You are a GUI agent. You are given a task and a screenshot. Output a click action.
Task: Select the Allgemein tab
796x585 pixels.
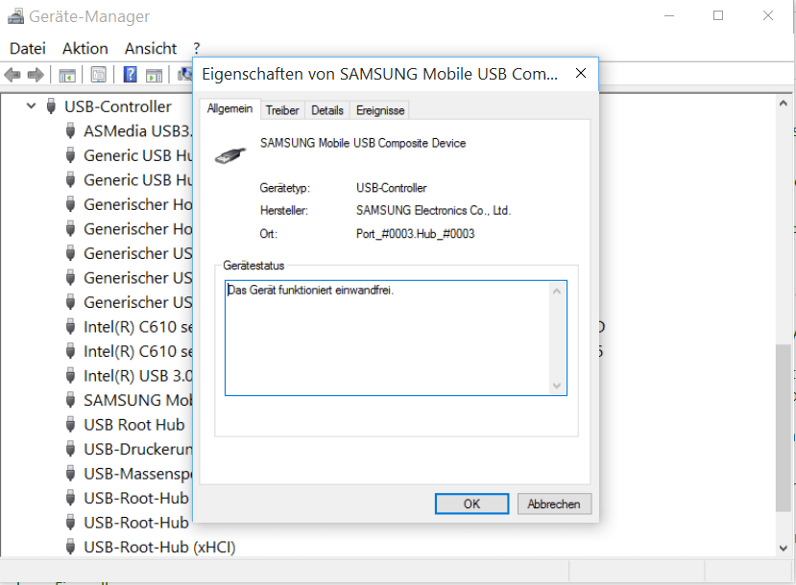pos(230,109)
